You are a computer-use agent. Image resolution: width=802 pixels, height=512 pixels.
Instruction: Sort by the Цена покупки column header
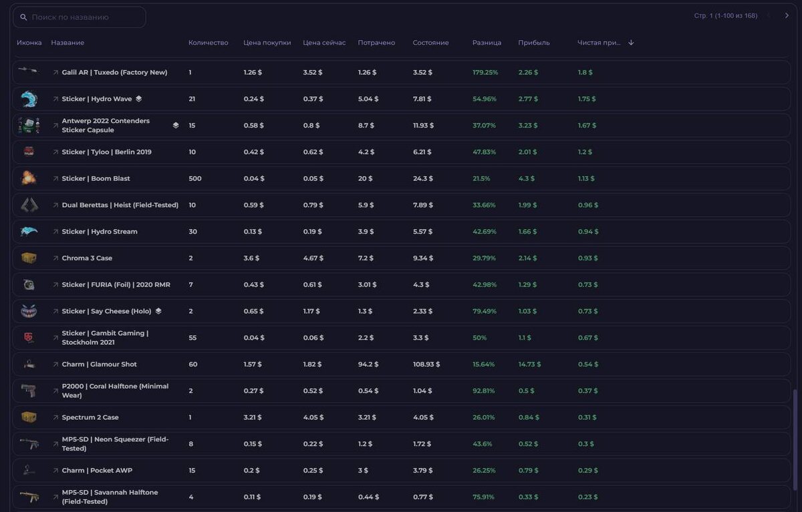click(267, 43)
